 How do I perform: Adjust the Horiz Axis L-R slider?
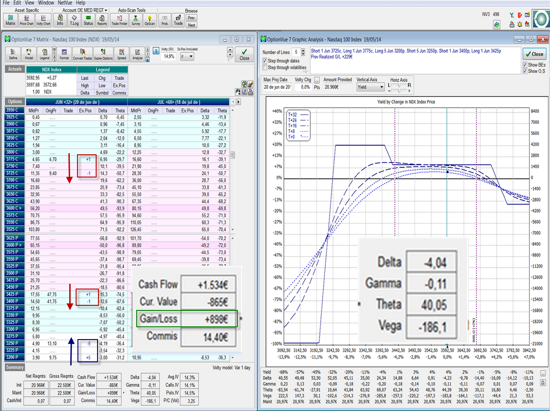click(x=399, y=85)
